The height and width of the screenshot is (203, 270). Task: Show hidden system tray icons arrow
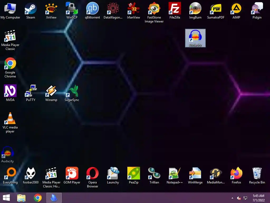click(x=233, y=198)
